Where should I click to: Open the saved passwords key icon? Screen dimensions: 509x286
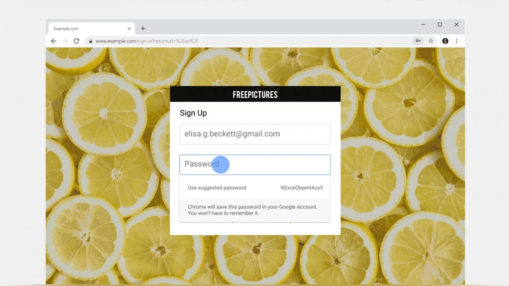click(418, 41)
